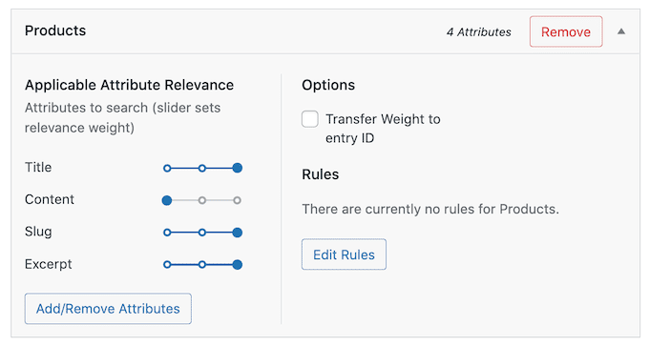Set Title relevance to middle point
Image resolution: width=649 pixels, height=346 pixels.
click(x=202, y=169)
